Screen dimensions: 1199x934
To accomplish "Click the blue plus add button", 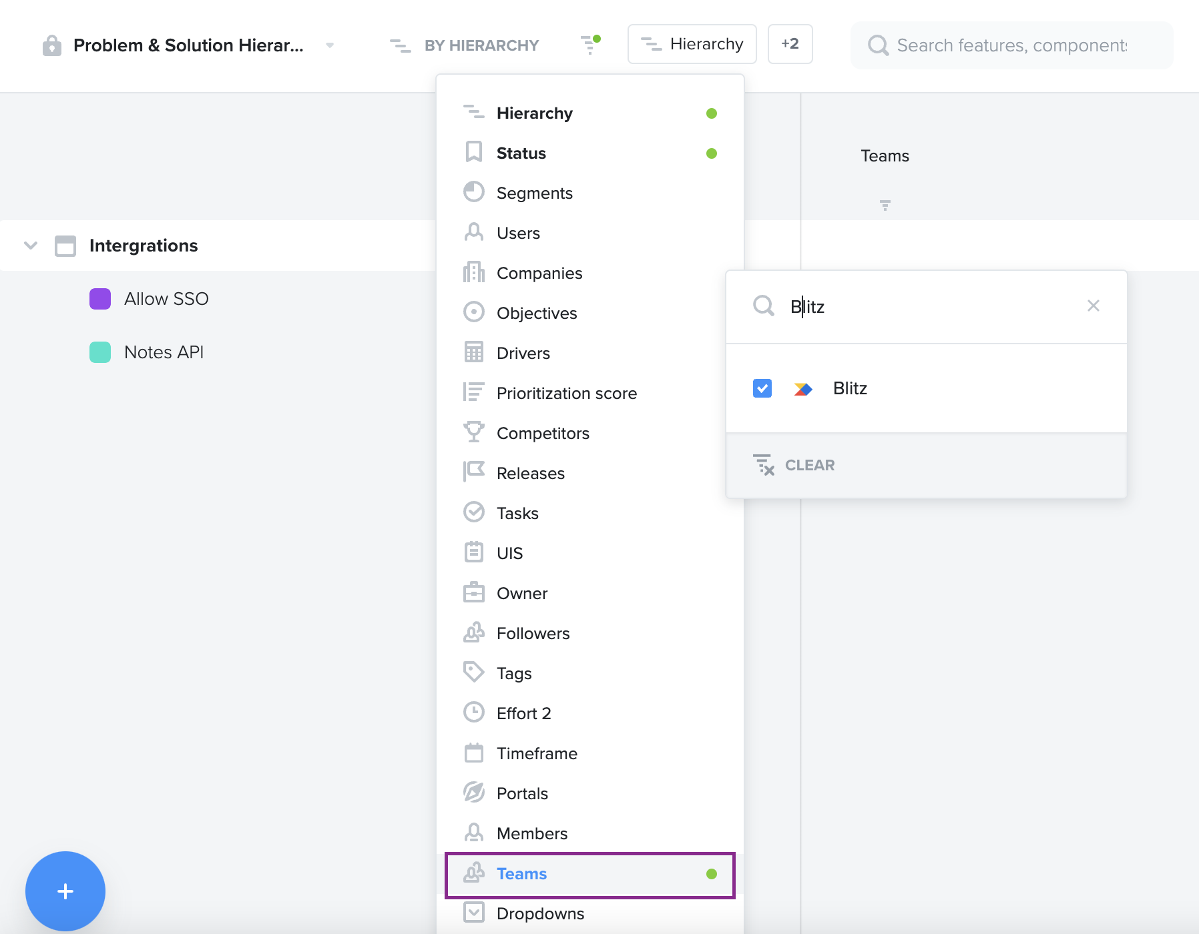I will click(x=65, y=891).
